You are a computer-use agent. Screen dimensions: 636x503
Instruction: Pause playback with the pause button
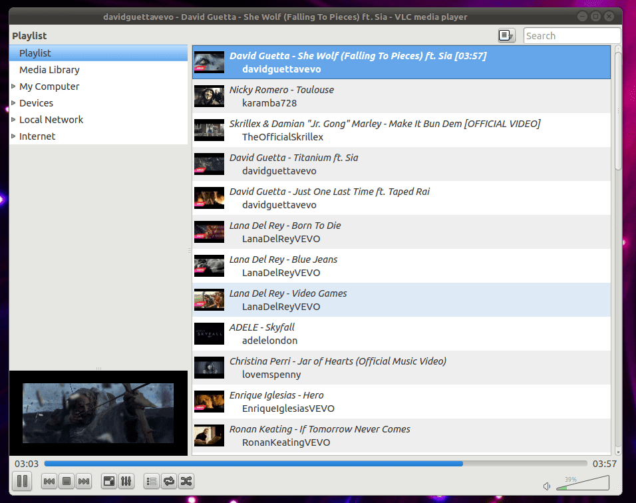pyautogui.click(x=22, y=482)
